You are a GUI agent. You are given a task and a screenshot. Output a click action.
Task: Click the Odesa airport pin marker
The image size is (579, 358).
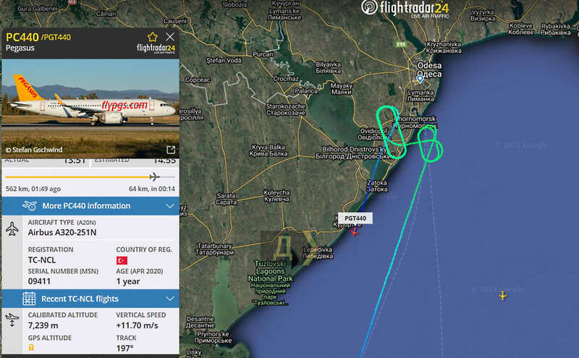(x=420, y=79)
